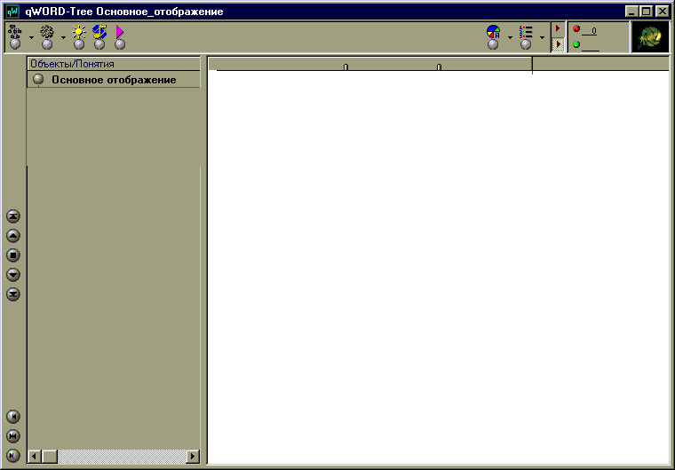Jump to bottom with the bar-arrow down button

[x=13, y=294]
